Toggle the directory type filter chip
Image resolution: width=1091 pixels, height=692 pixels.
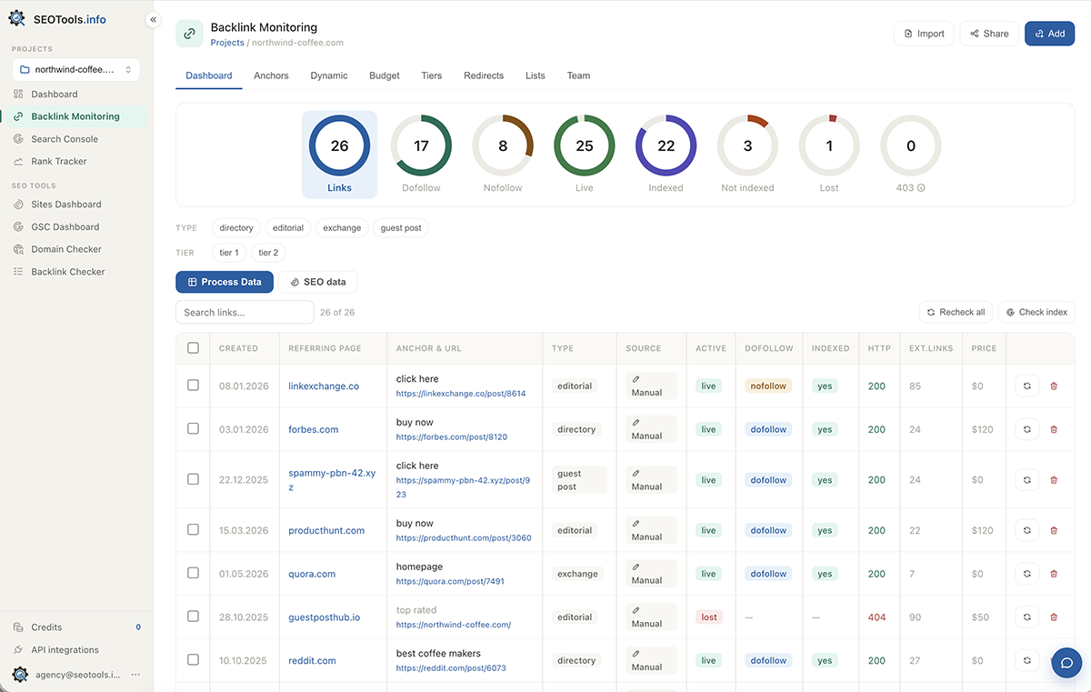tap(236, 228)
